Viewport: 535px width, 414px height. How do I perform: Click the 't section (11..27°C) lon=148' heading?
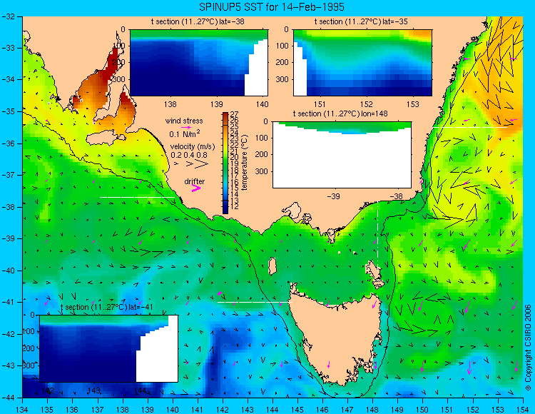point(340,113)
